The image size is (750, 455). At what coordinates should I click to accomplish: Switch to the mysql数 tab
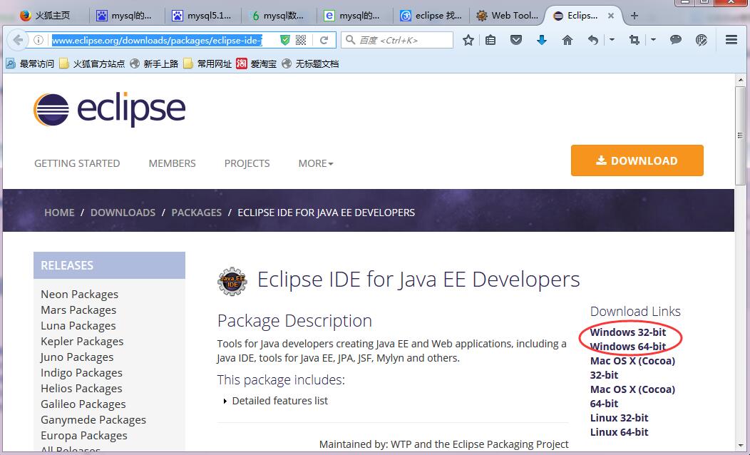pos(278,16)
